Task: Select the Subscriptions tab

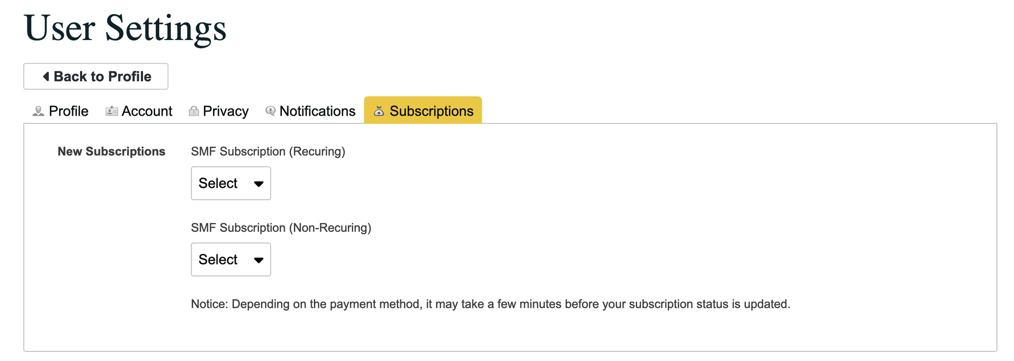Action: (x=431, y=111)
